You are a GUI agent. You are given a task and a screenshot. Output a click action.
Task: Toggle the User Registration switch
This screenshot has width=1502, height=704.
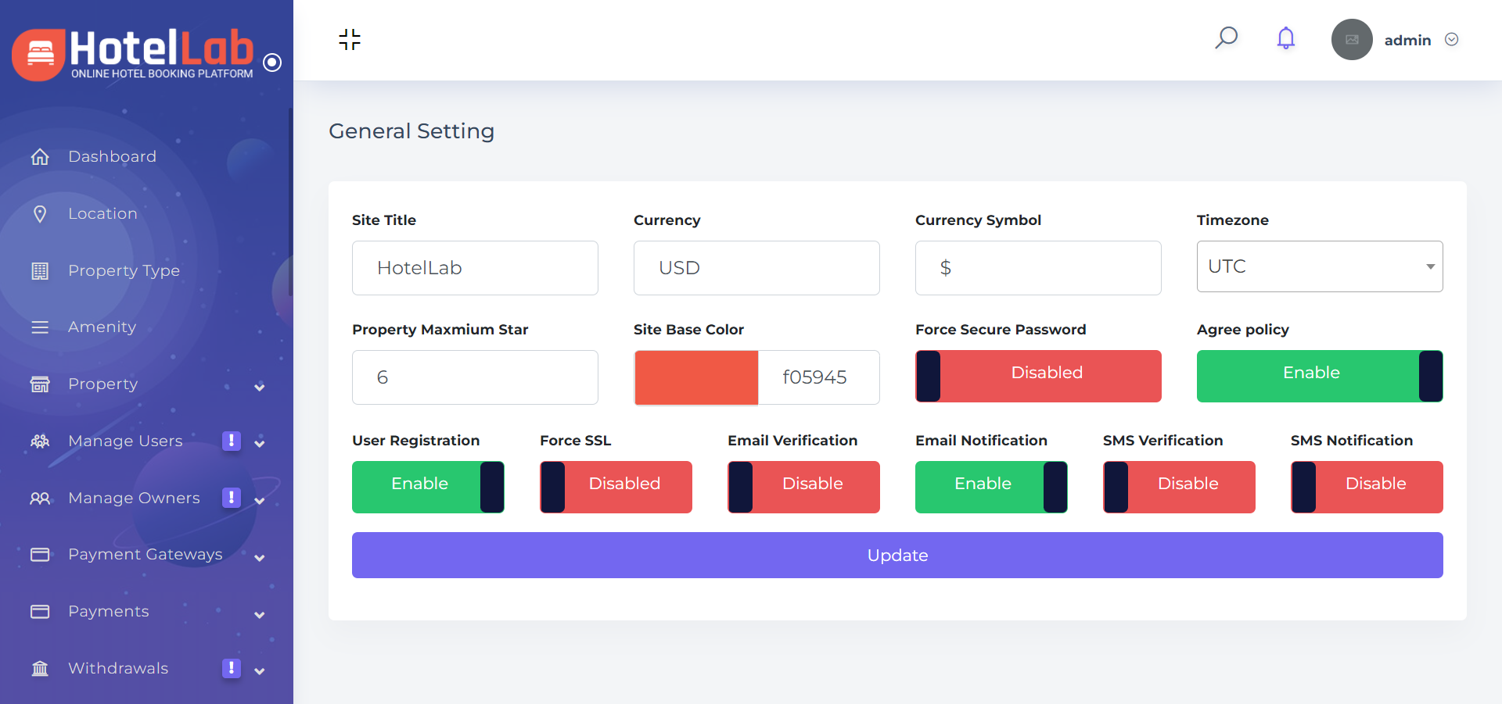tap(428, 487)
